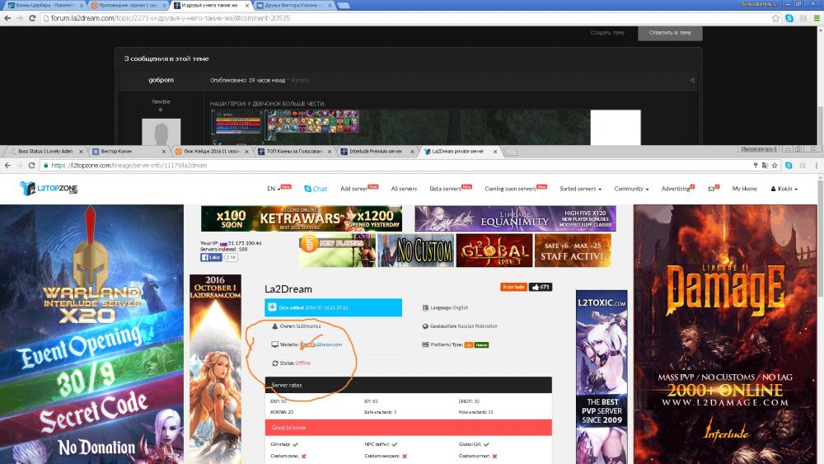Switch to Boss Status Lovely Aden tab
This screenshot has height=464, width=824.
coord(45,152)
